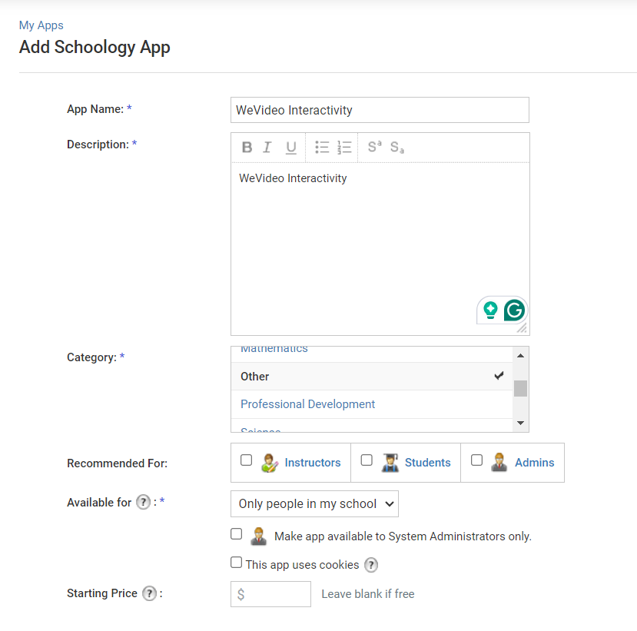Screen dimensions: 637x631
Task: Click administrator icon beside System Administrators option
Action: tap(258, 536)
